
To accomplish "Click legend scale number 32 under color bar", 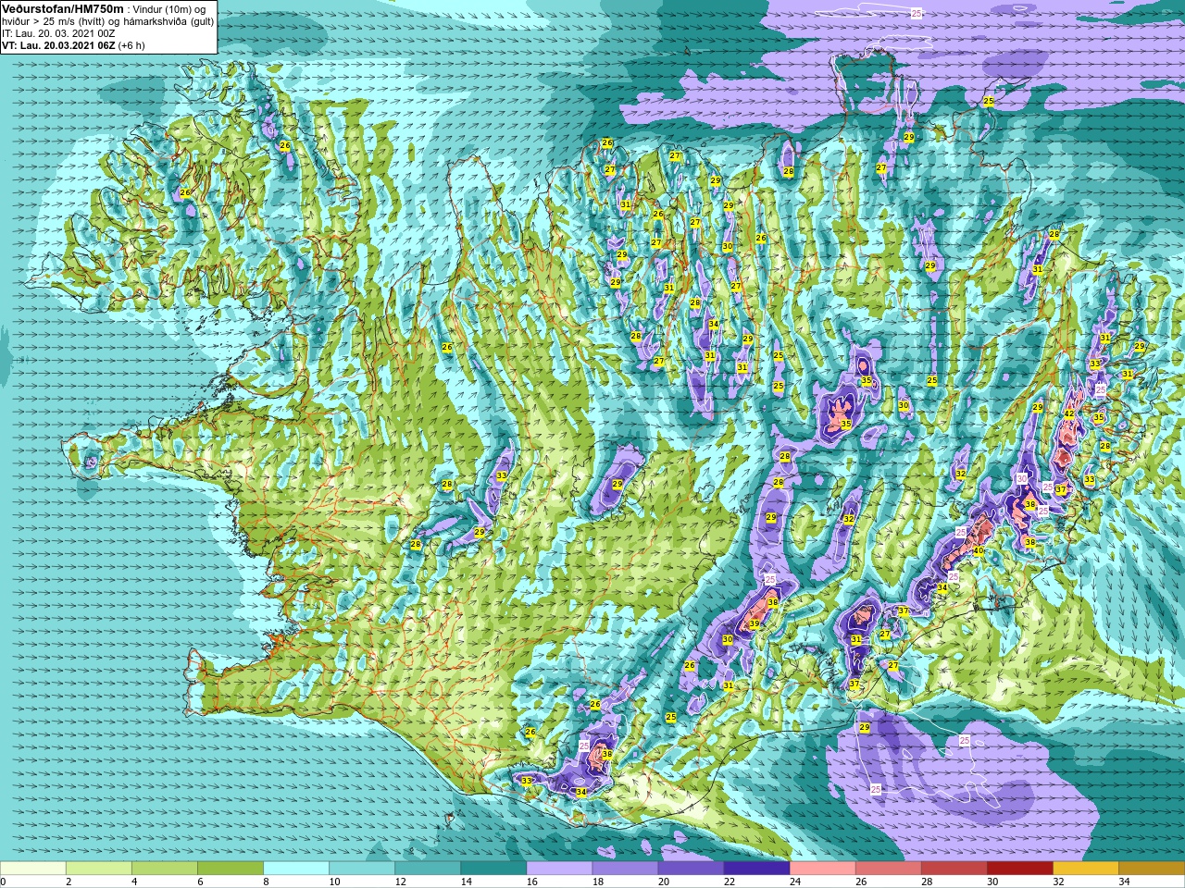I will click(1057, 882).
